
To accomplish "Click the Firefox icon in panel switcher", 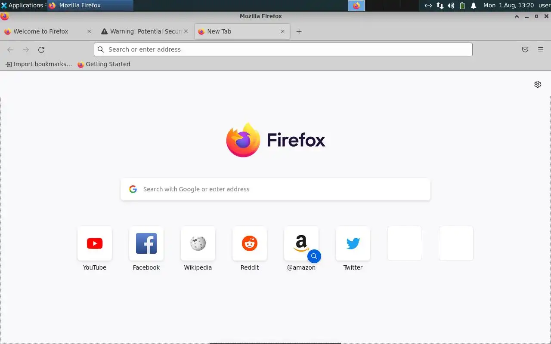I will coord(356,6).
